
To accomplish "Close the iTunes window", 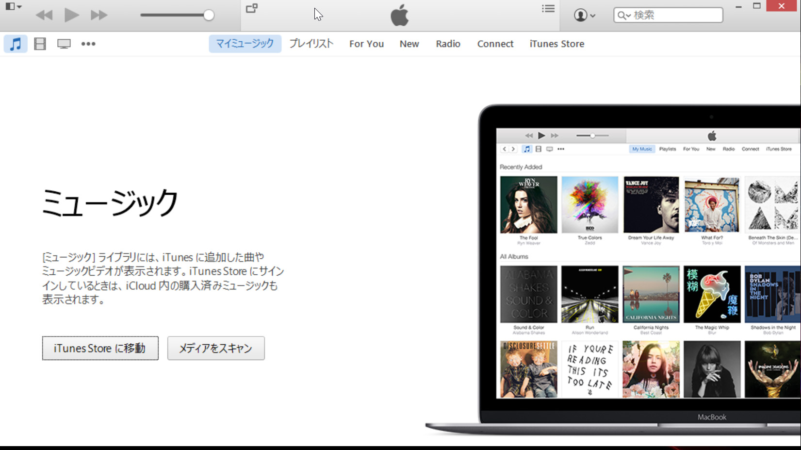I will (x=781, y=6).
